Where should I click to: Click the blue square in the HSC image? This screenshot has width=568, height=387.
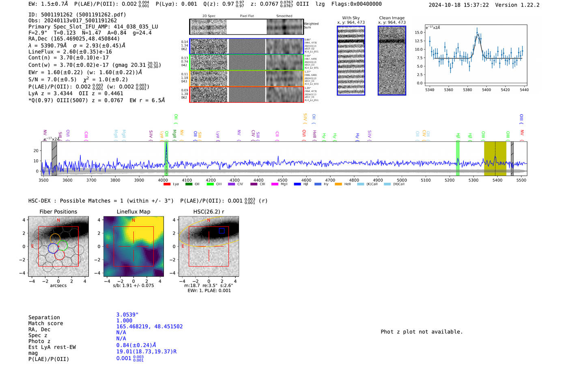[222, 231]
